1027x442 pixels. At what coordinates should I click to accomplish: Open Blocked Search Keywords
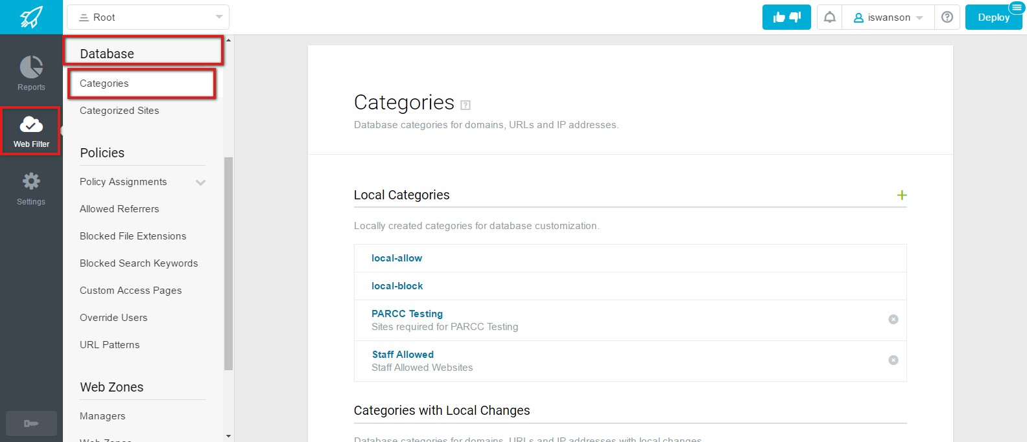[x=139, y=263]
